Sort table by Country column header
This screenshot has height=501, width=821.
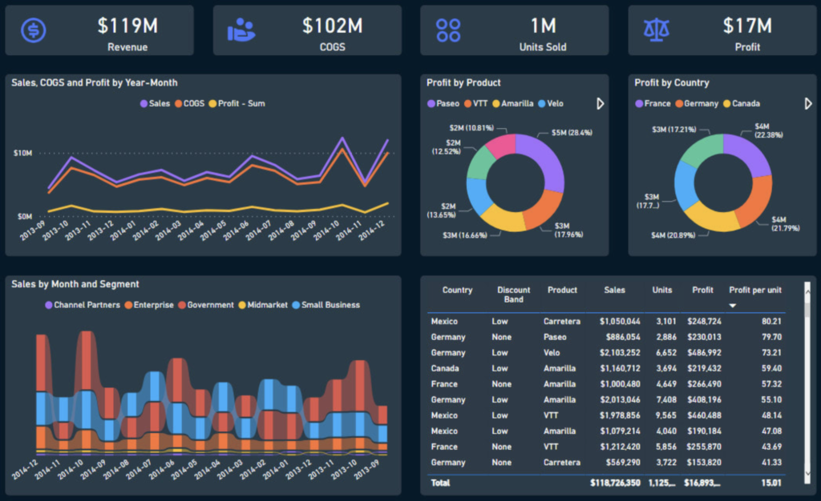(x=457, y=291)
